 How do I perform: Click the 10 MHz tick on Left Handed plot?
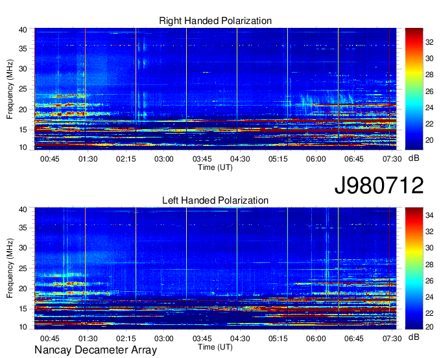tap(23, 327)
